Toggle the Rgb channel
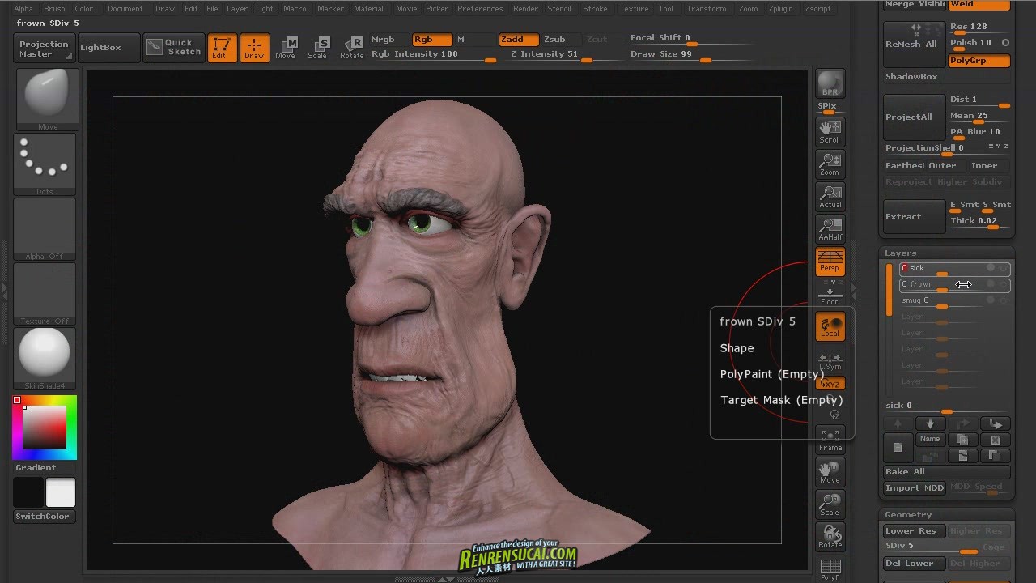Screen dimensions: 1036x583 coord(432,39)
